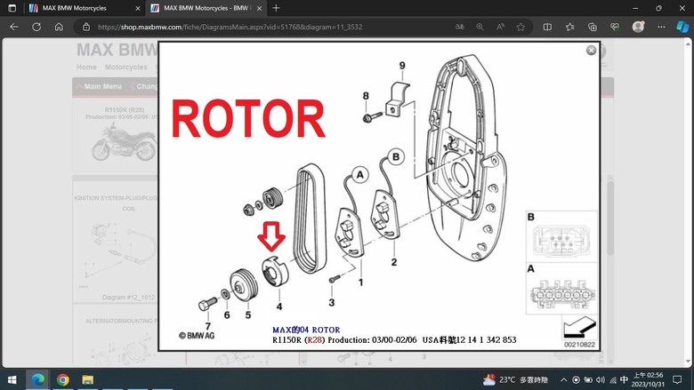
Task: Click R1150R (R28) model title
Action: point(125,110)
